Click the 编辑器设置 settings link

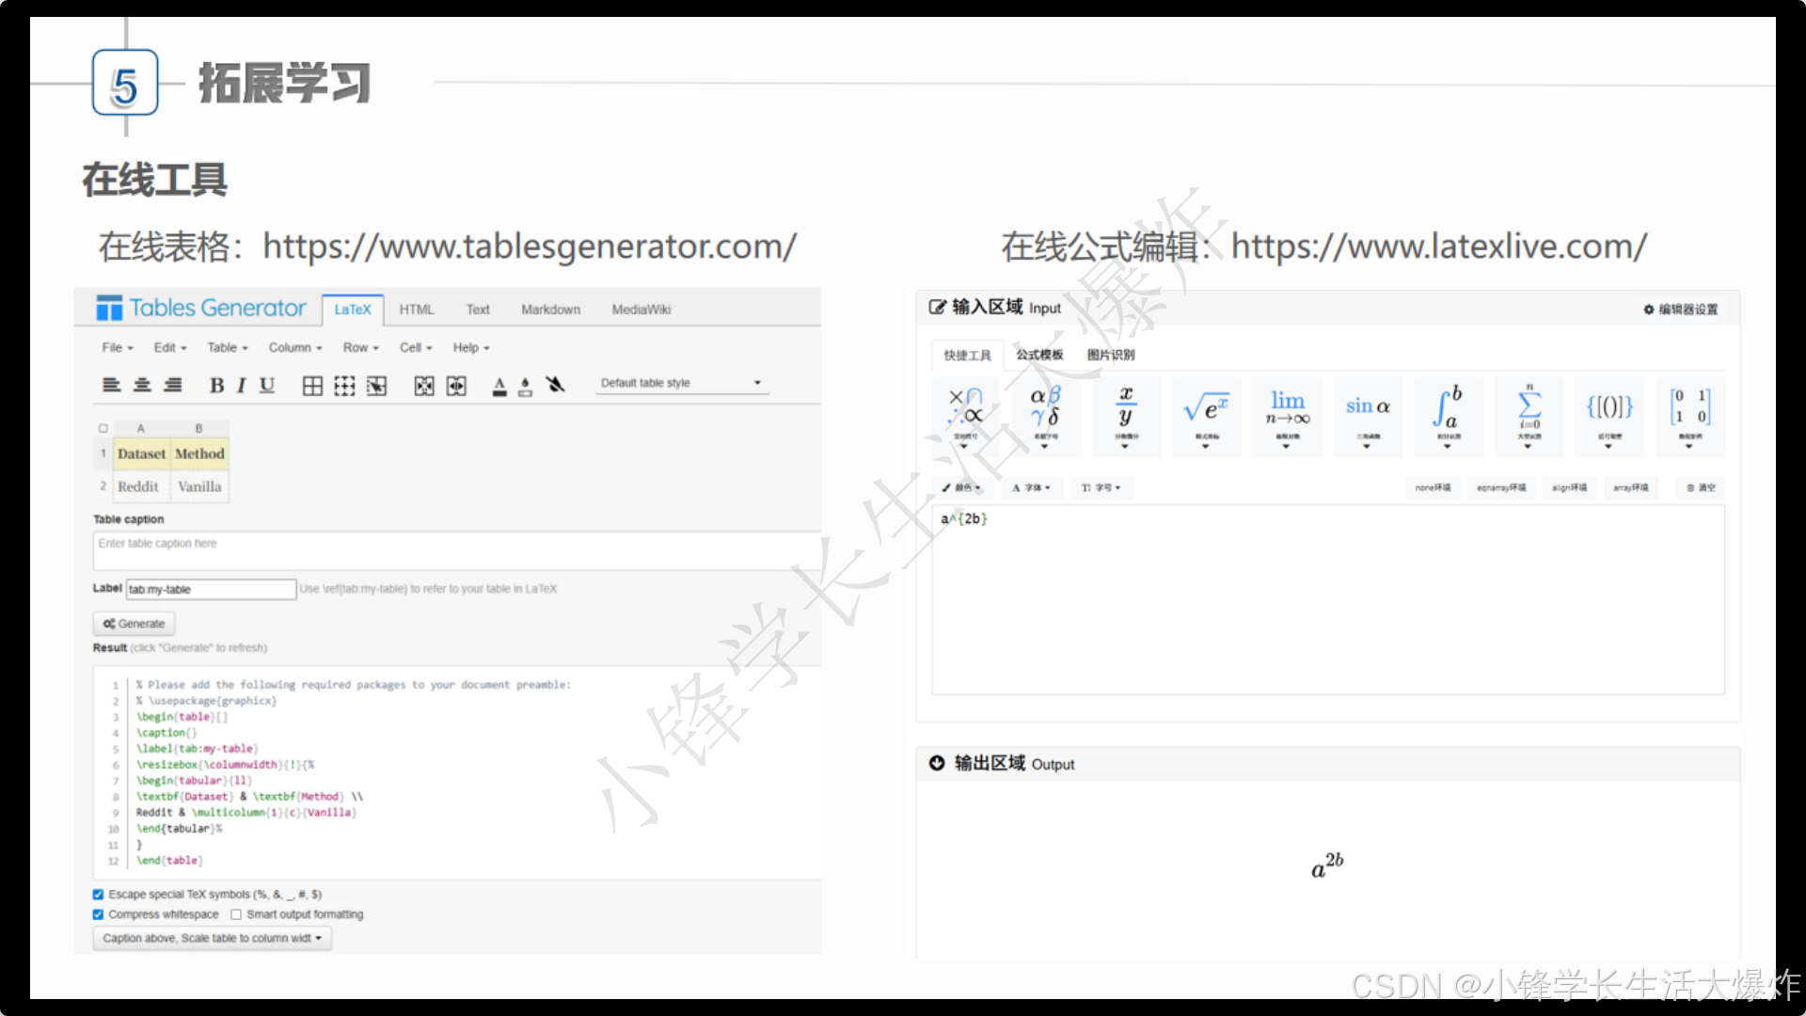tap(1681, 310)
